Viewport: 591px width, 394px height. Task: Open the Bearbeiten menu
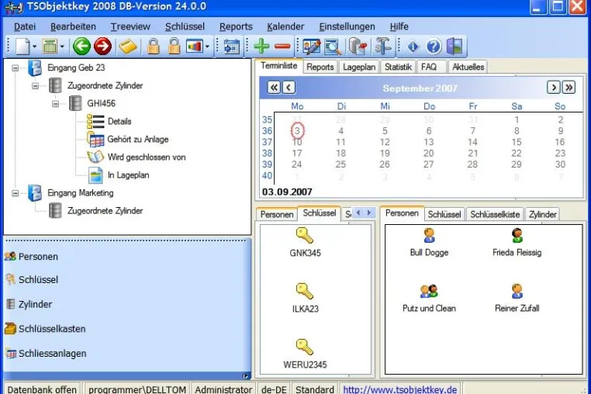[73, 26]
